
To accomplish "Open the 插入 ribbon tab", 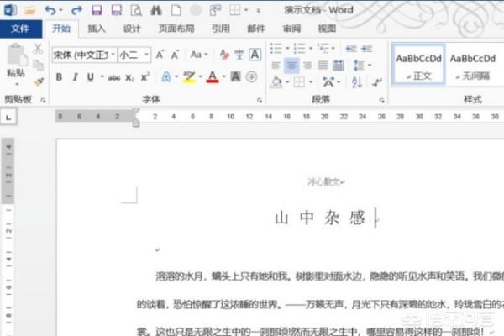I will point(97,28).
